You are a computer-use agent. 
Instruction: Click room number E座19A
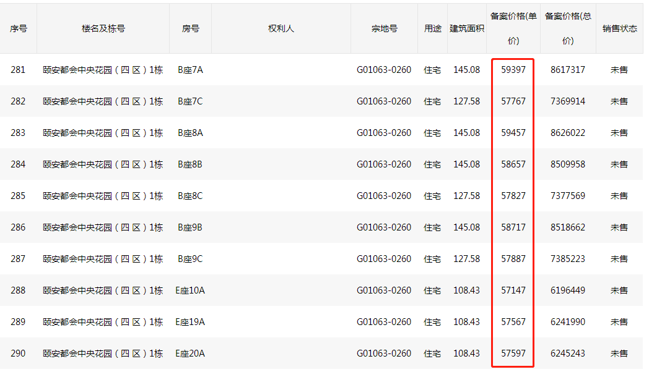pyautogui.click(x=190, y=321)
